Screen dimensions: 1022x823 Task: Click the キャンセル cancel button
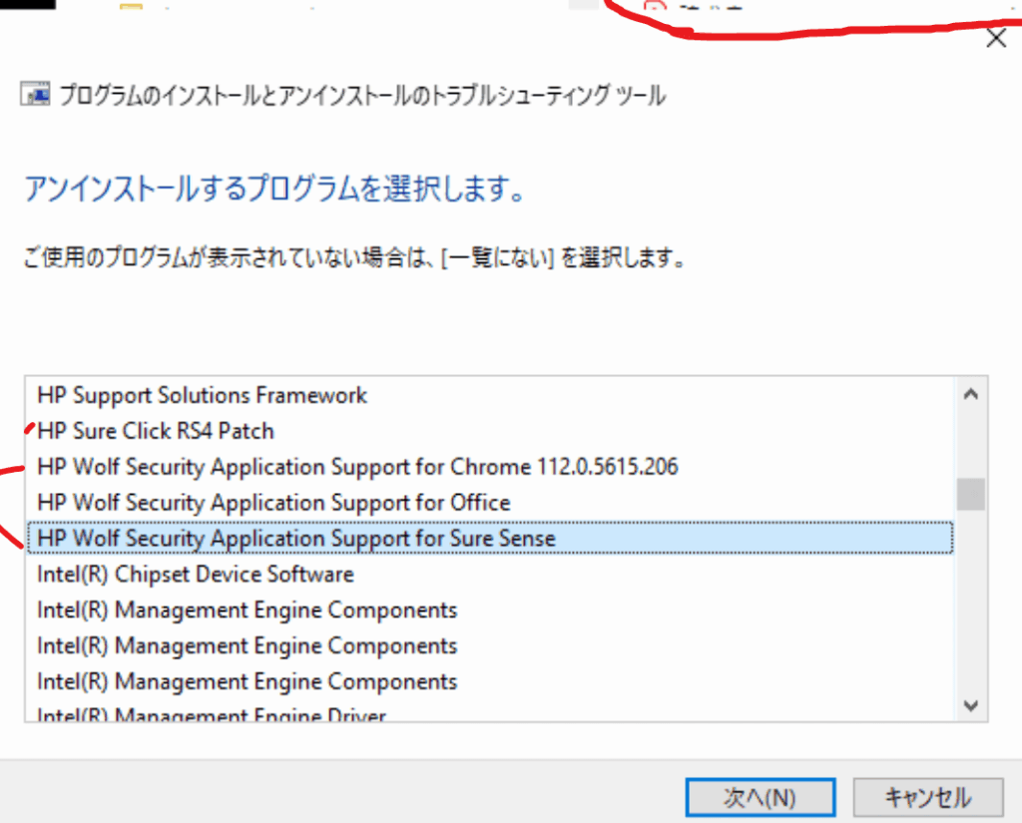click(x=927, y=797)
